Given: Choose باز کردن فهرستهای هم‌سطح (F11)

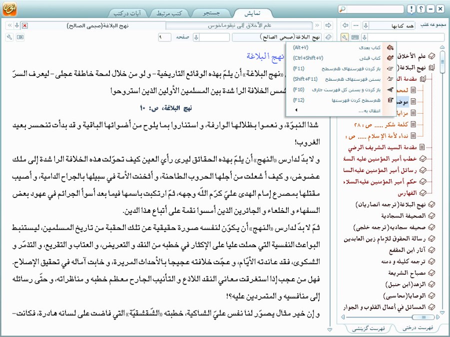Looking at the screenshot, I should 338,69.
